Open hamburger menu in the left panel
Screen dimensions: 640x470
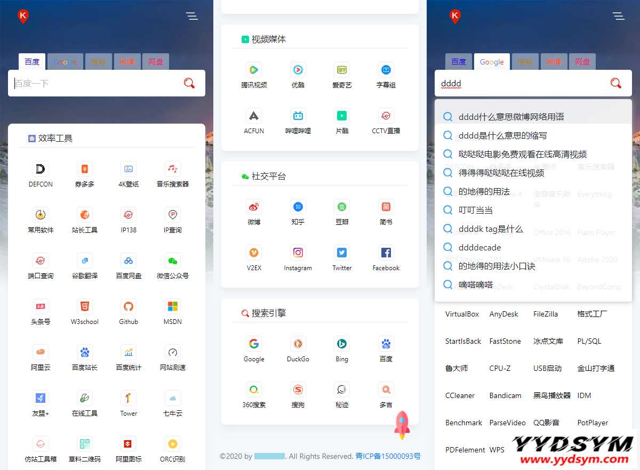point(192,16)
